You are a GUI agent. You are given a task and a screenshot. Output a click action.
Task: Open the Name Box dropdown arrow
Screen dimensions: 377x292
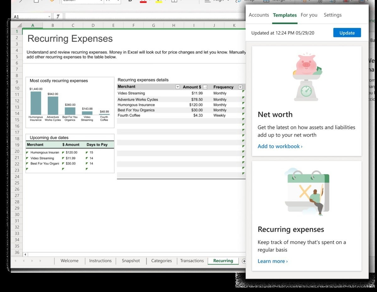click(49, 17)
